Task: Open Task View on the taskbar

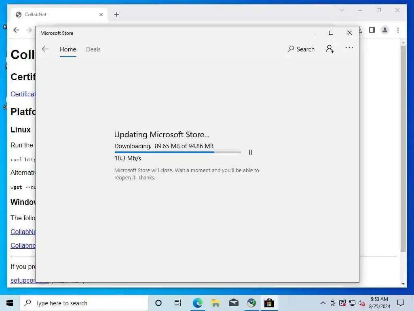Action: [x=178, y=303]
